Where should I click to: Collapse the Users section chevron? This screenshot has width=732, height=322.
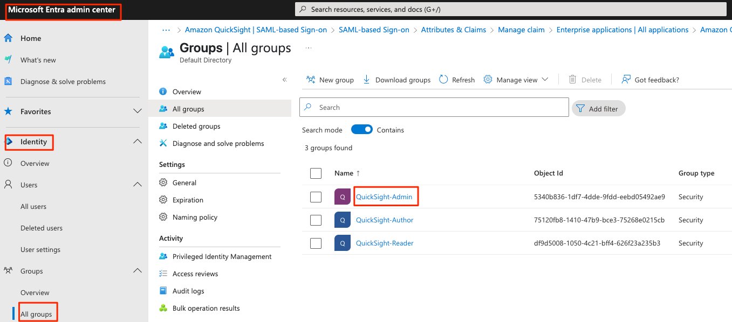[x=138, y=184]
